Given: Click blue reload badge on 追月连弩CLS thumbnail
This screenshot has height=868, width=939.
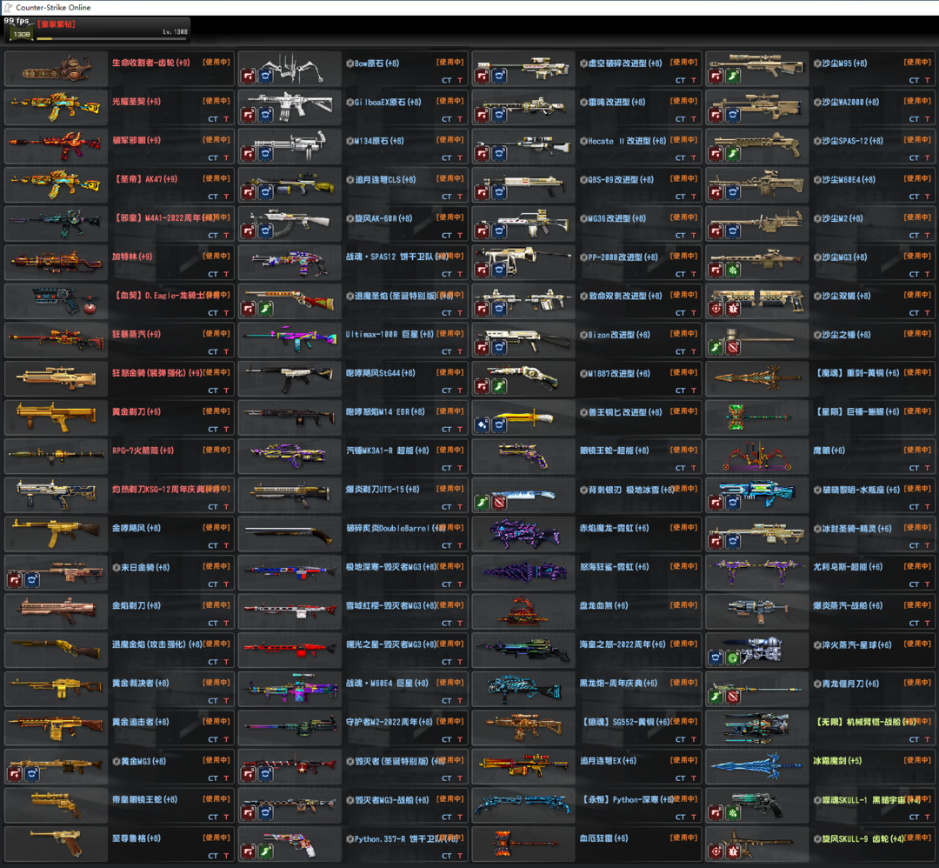Looking at the screenshot, I should [266, 193].
